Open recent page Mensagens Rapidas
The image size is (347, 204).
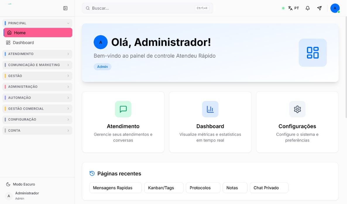tap(116, 188)
